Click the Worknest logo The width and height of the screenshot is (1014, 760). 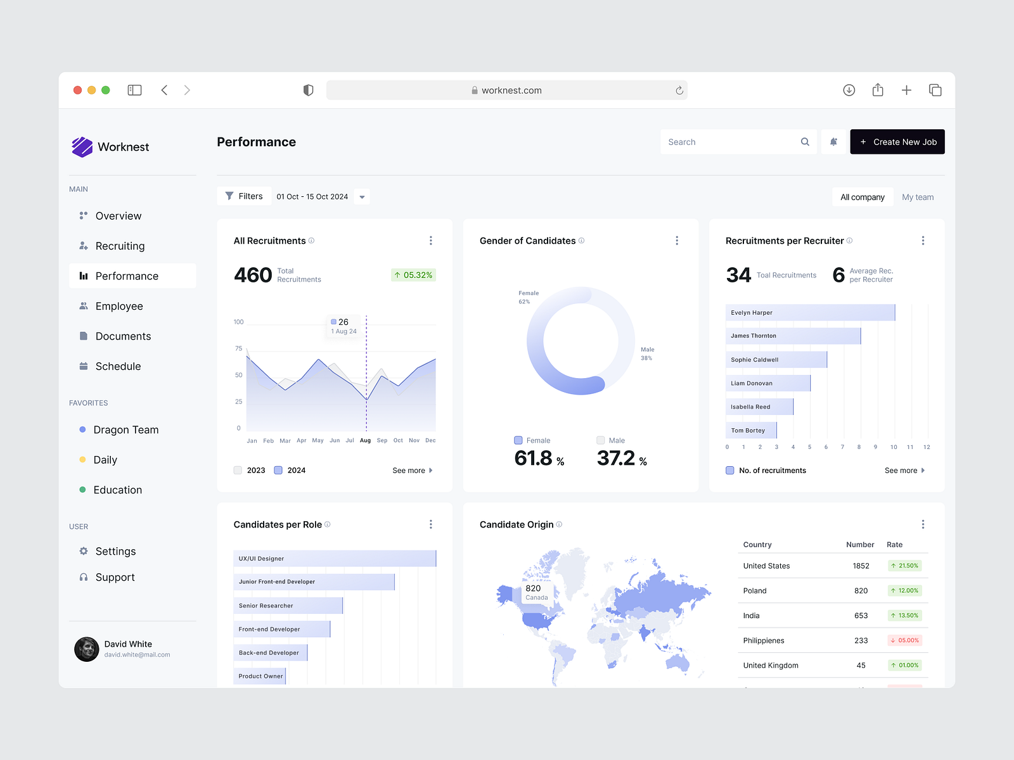coord(111,147)
